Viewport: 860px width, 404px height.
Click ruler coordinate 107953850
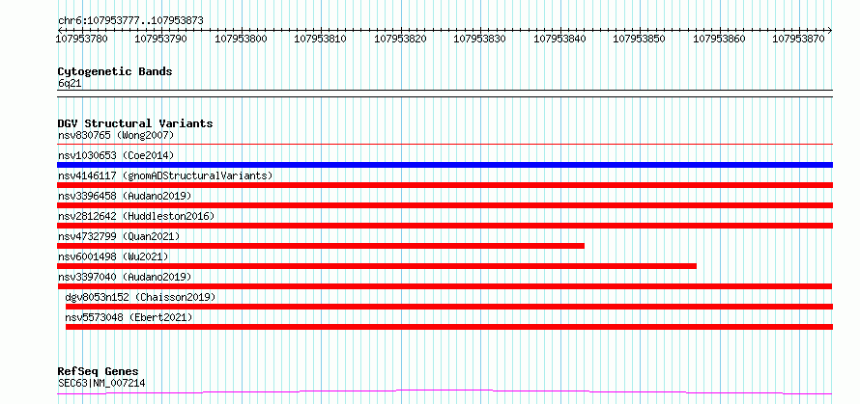tap(639, 39)
